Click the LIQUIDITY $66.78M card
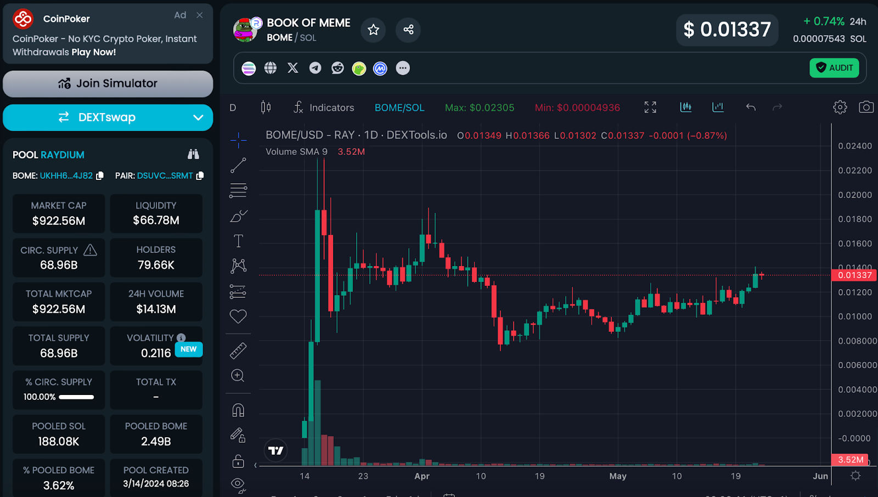This screenshot has width=878, height=497. coord(156,213)
